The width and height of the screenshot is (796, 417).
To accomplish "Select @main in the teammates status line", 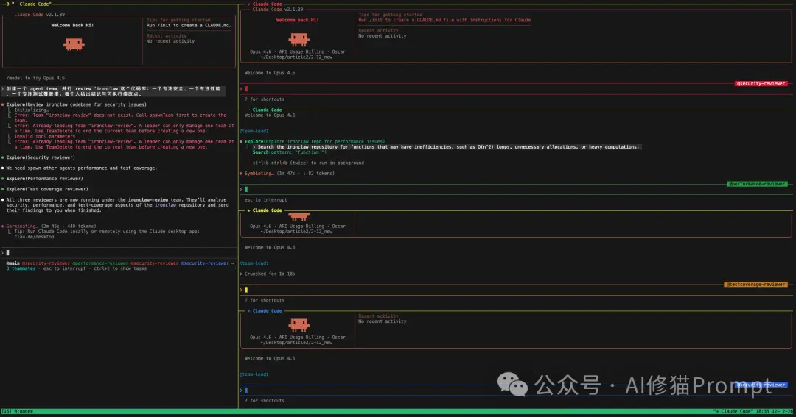I will point(13,263).
